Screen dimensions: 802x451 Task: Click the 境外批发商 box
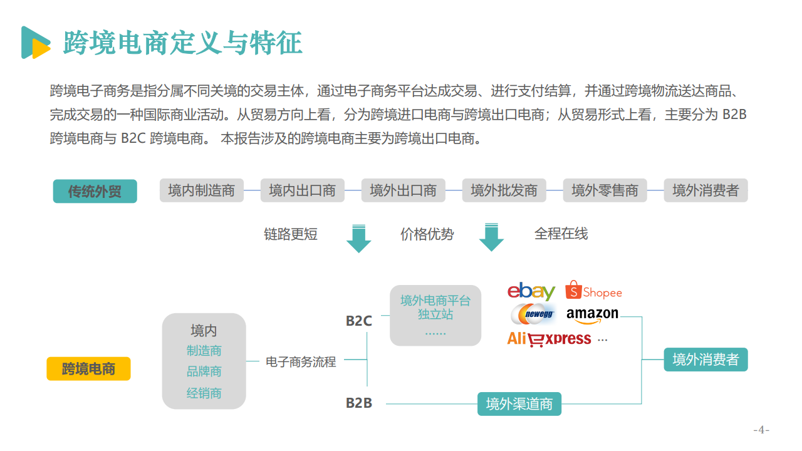504,190
